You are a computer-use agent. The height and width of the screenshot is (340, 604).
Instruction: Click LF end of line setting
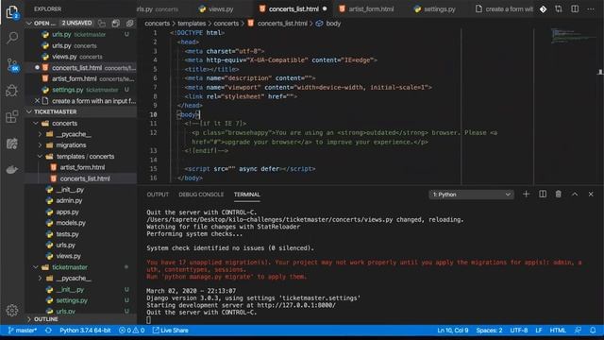pos(539,331)
